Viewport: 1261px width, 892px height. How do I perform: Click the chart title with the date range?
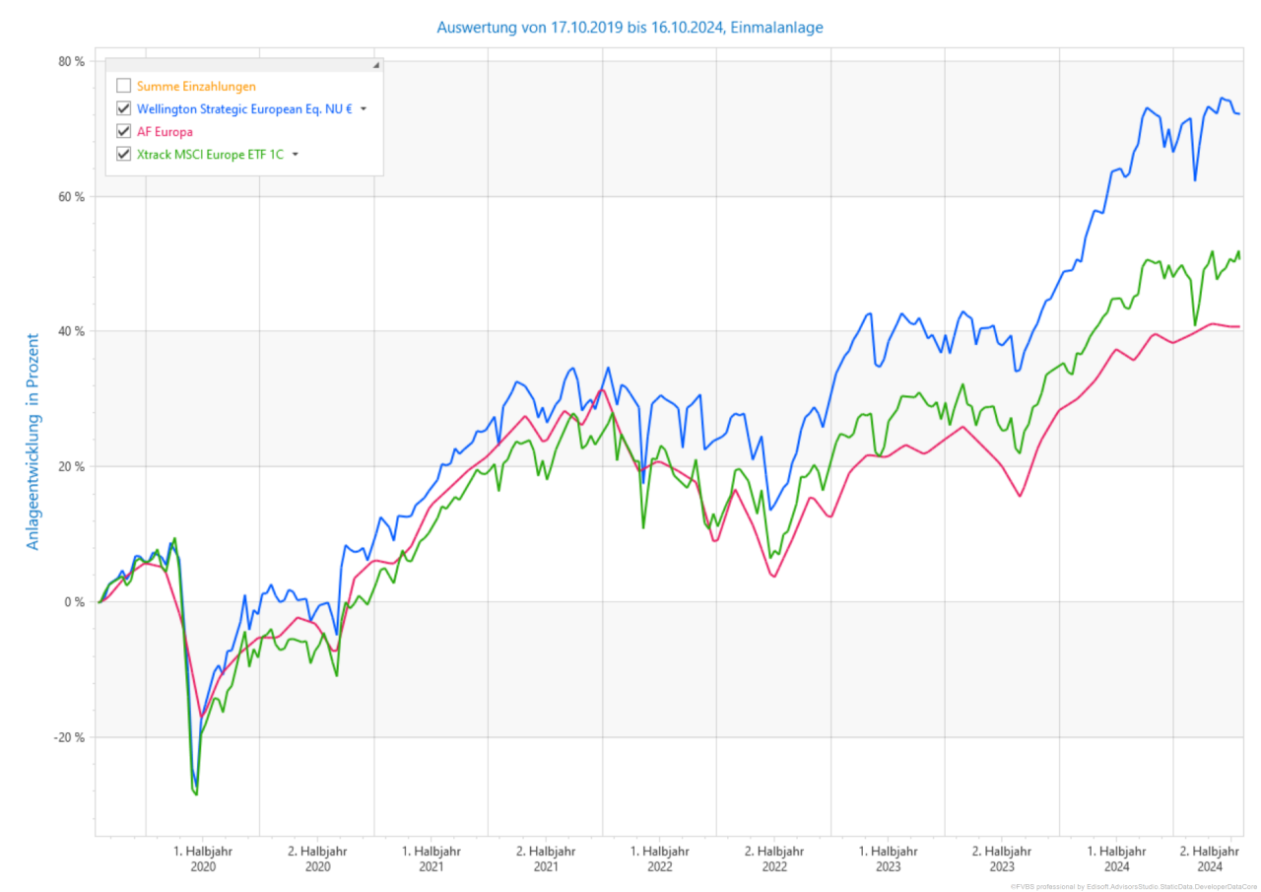pos(630,28)
